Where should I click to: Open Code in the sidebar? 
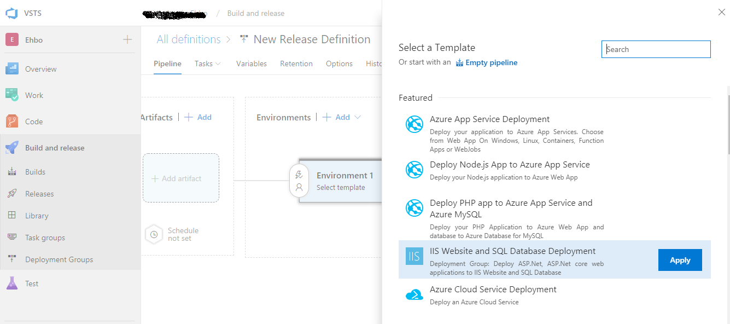point(34,121)
